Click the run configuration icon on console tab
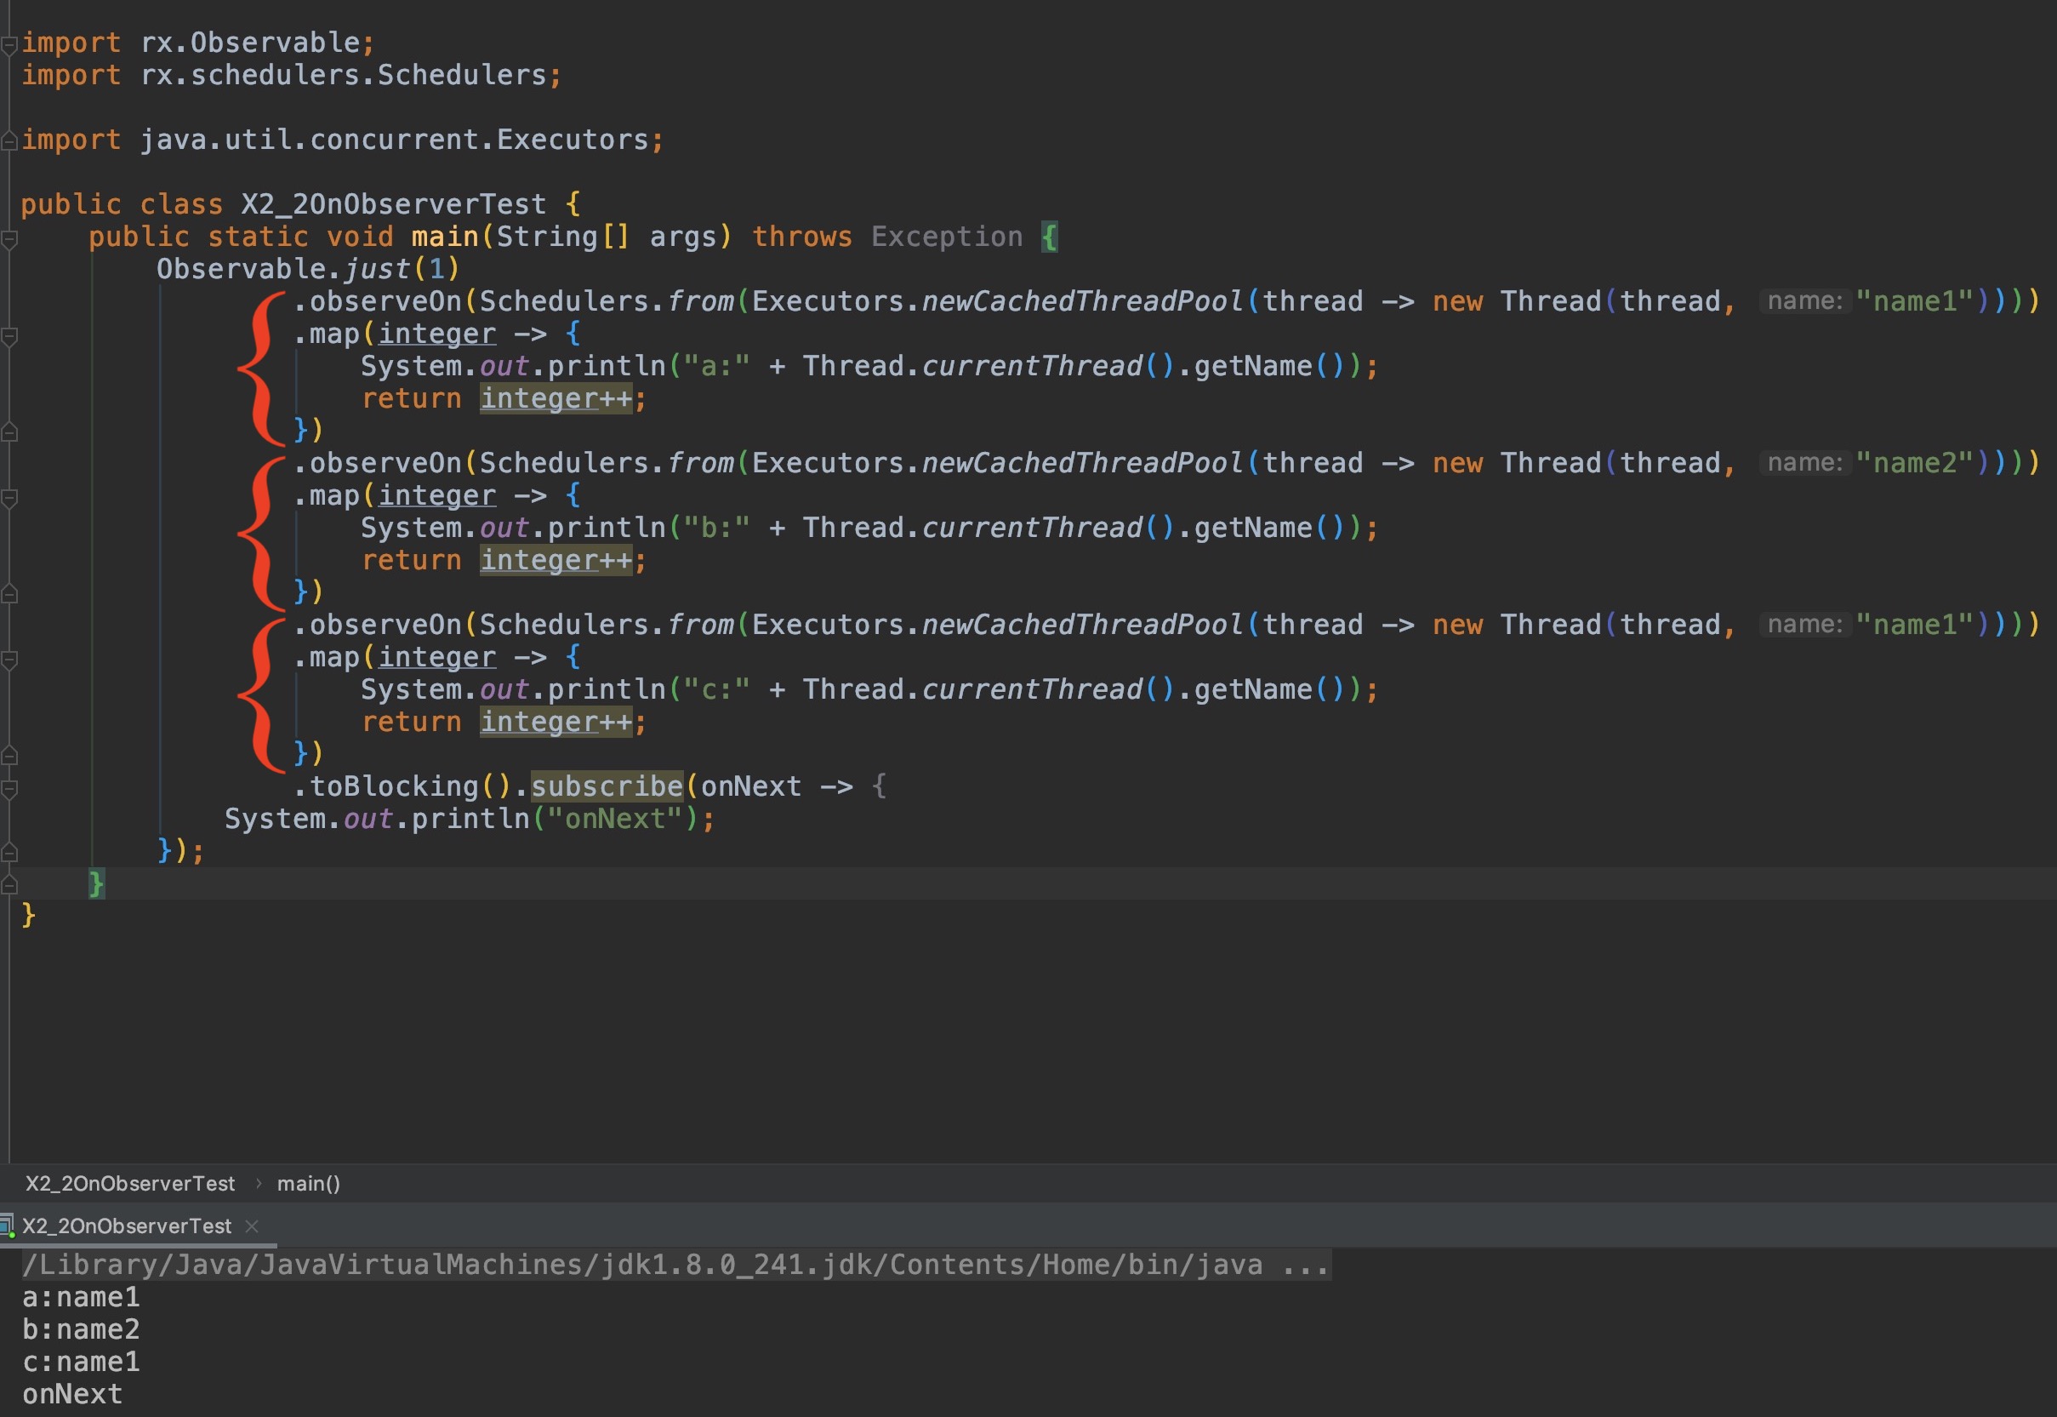The image size is (2057, 1417). coord(7,1226)
